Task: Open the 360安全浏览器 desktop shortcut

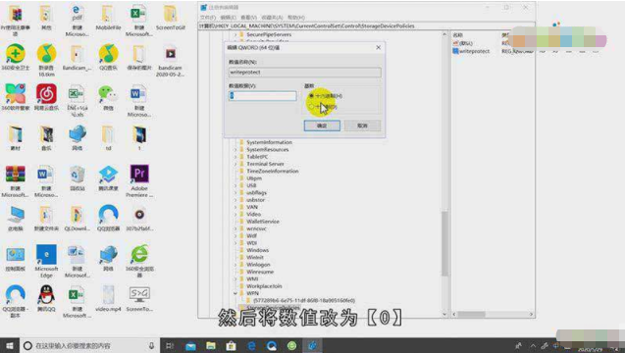Action: tap(139, 261)
